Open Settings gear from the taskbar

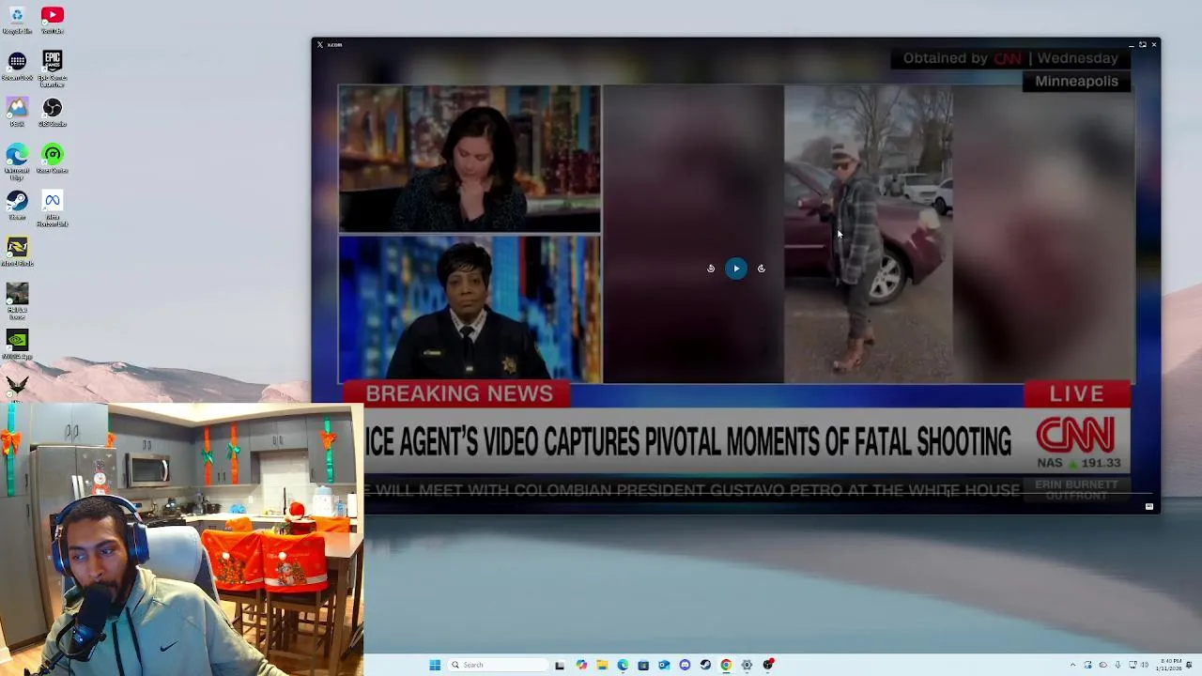[747, 665]
